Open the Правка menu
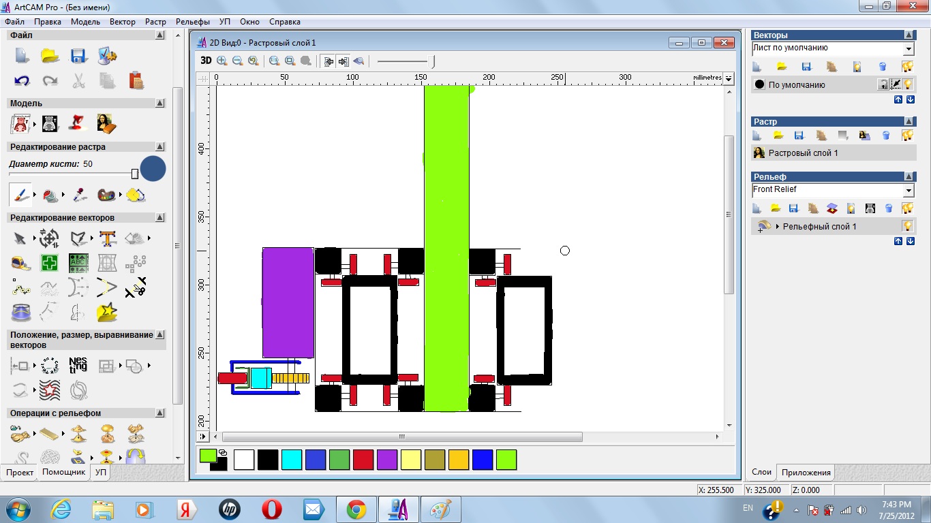Screen dimensions: 931x523 coord(48,22)
